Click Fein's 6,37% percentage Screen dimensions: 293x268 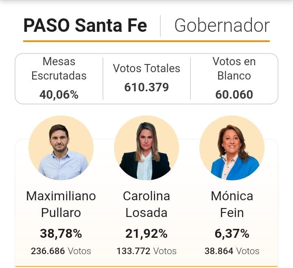(x=232, y=234)
